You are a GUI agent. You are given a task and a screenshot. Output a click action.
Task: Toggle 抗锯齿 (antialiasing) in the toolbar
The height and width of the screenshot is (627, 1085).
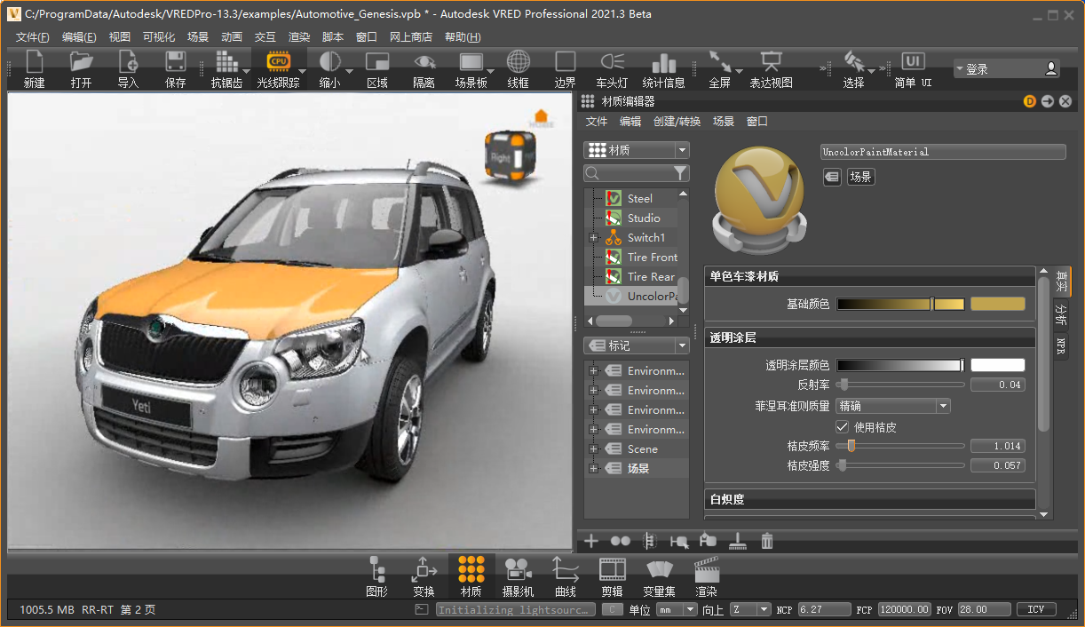226,62
